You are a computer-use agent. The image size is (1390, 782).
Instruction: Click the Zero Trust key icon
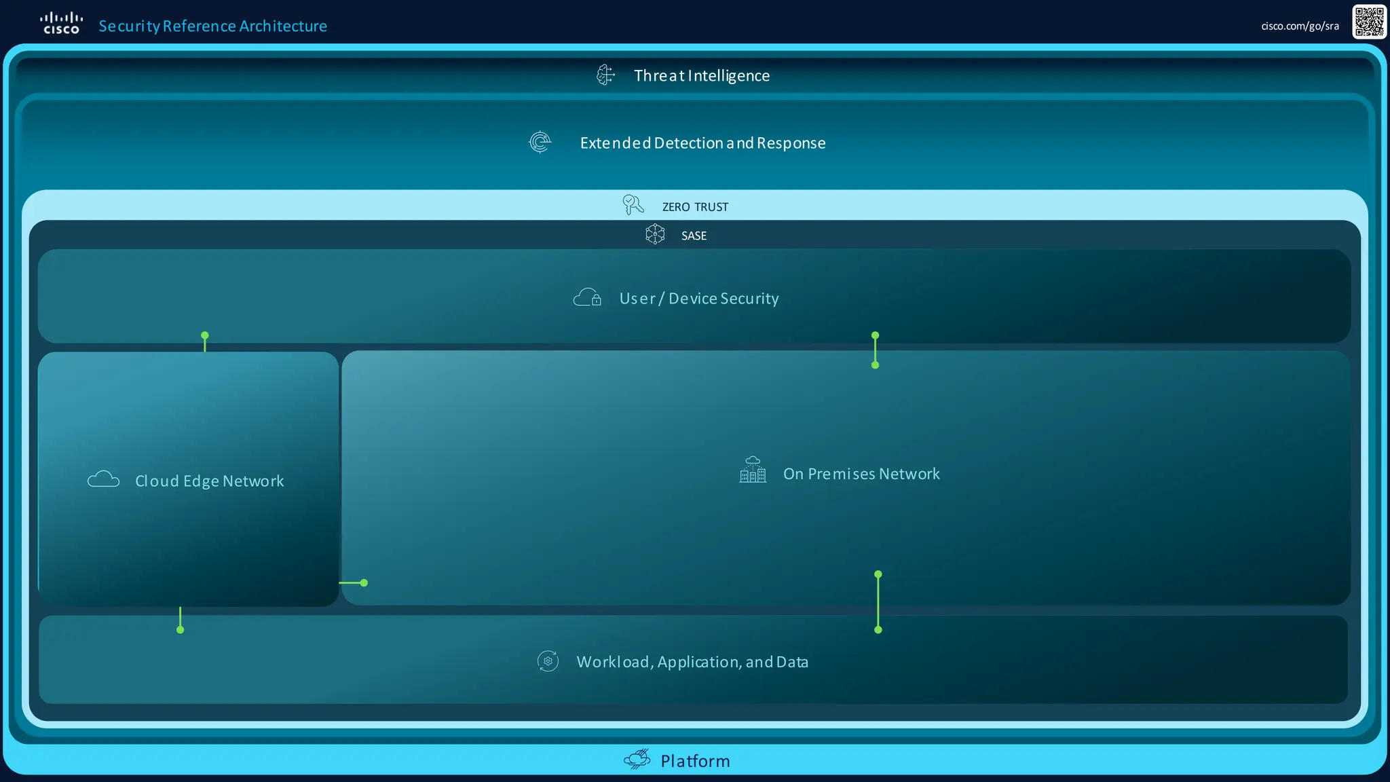pos(633,205)
